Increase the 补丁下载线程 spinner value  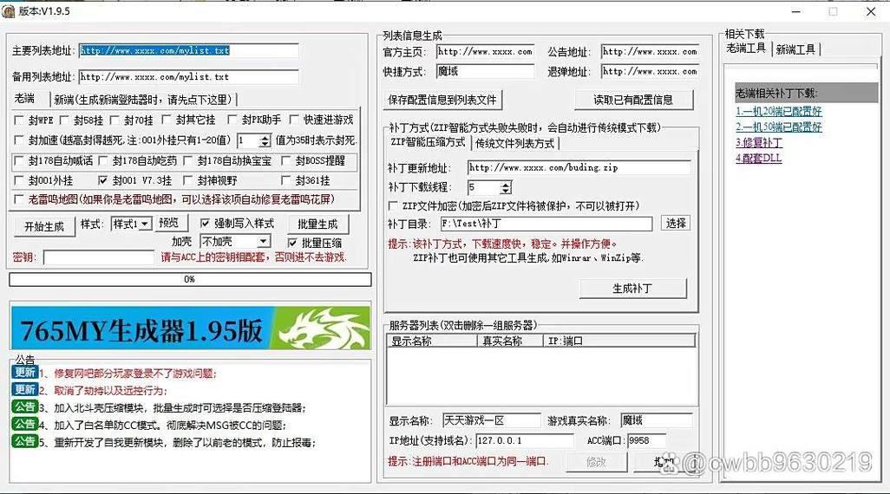point(506,184)
